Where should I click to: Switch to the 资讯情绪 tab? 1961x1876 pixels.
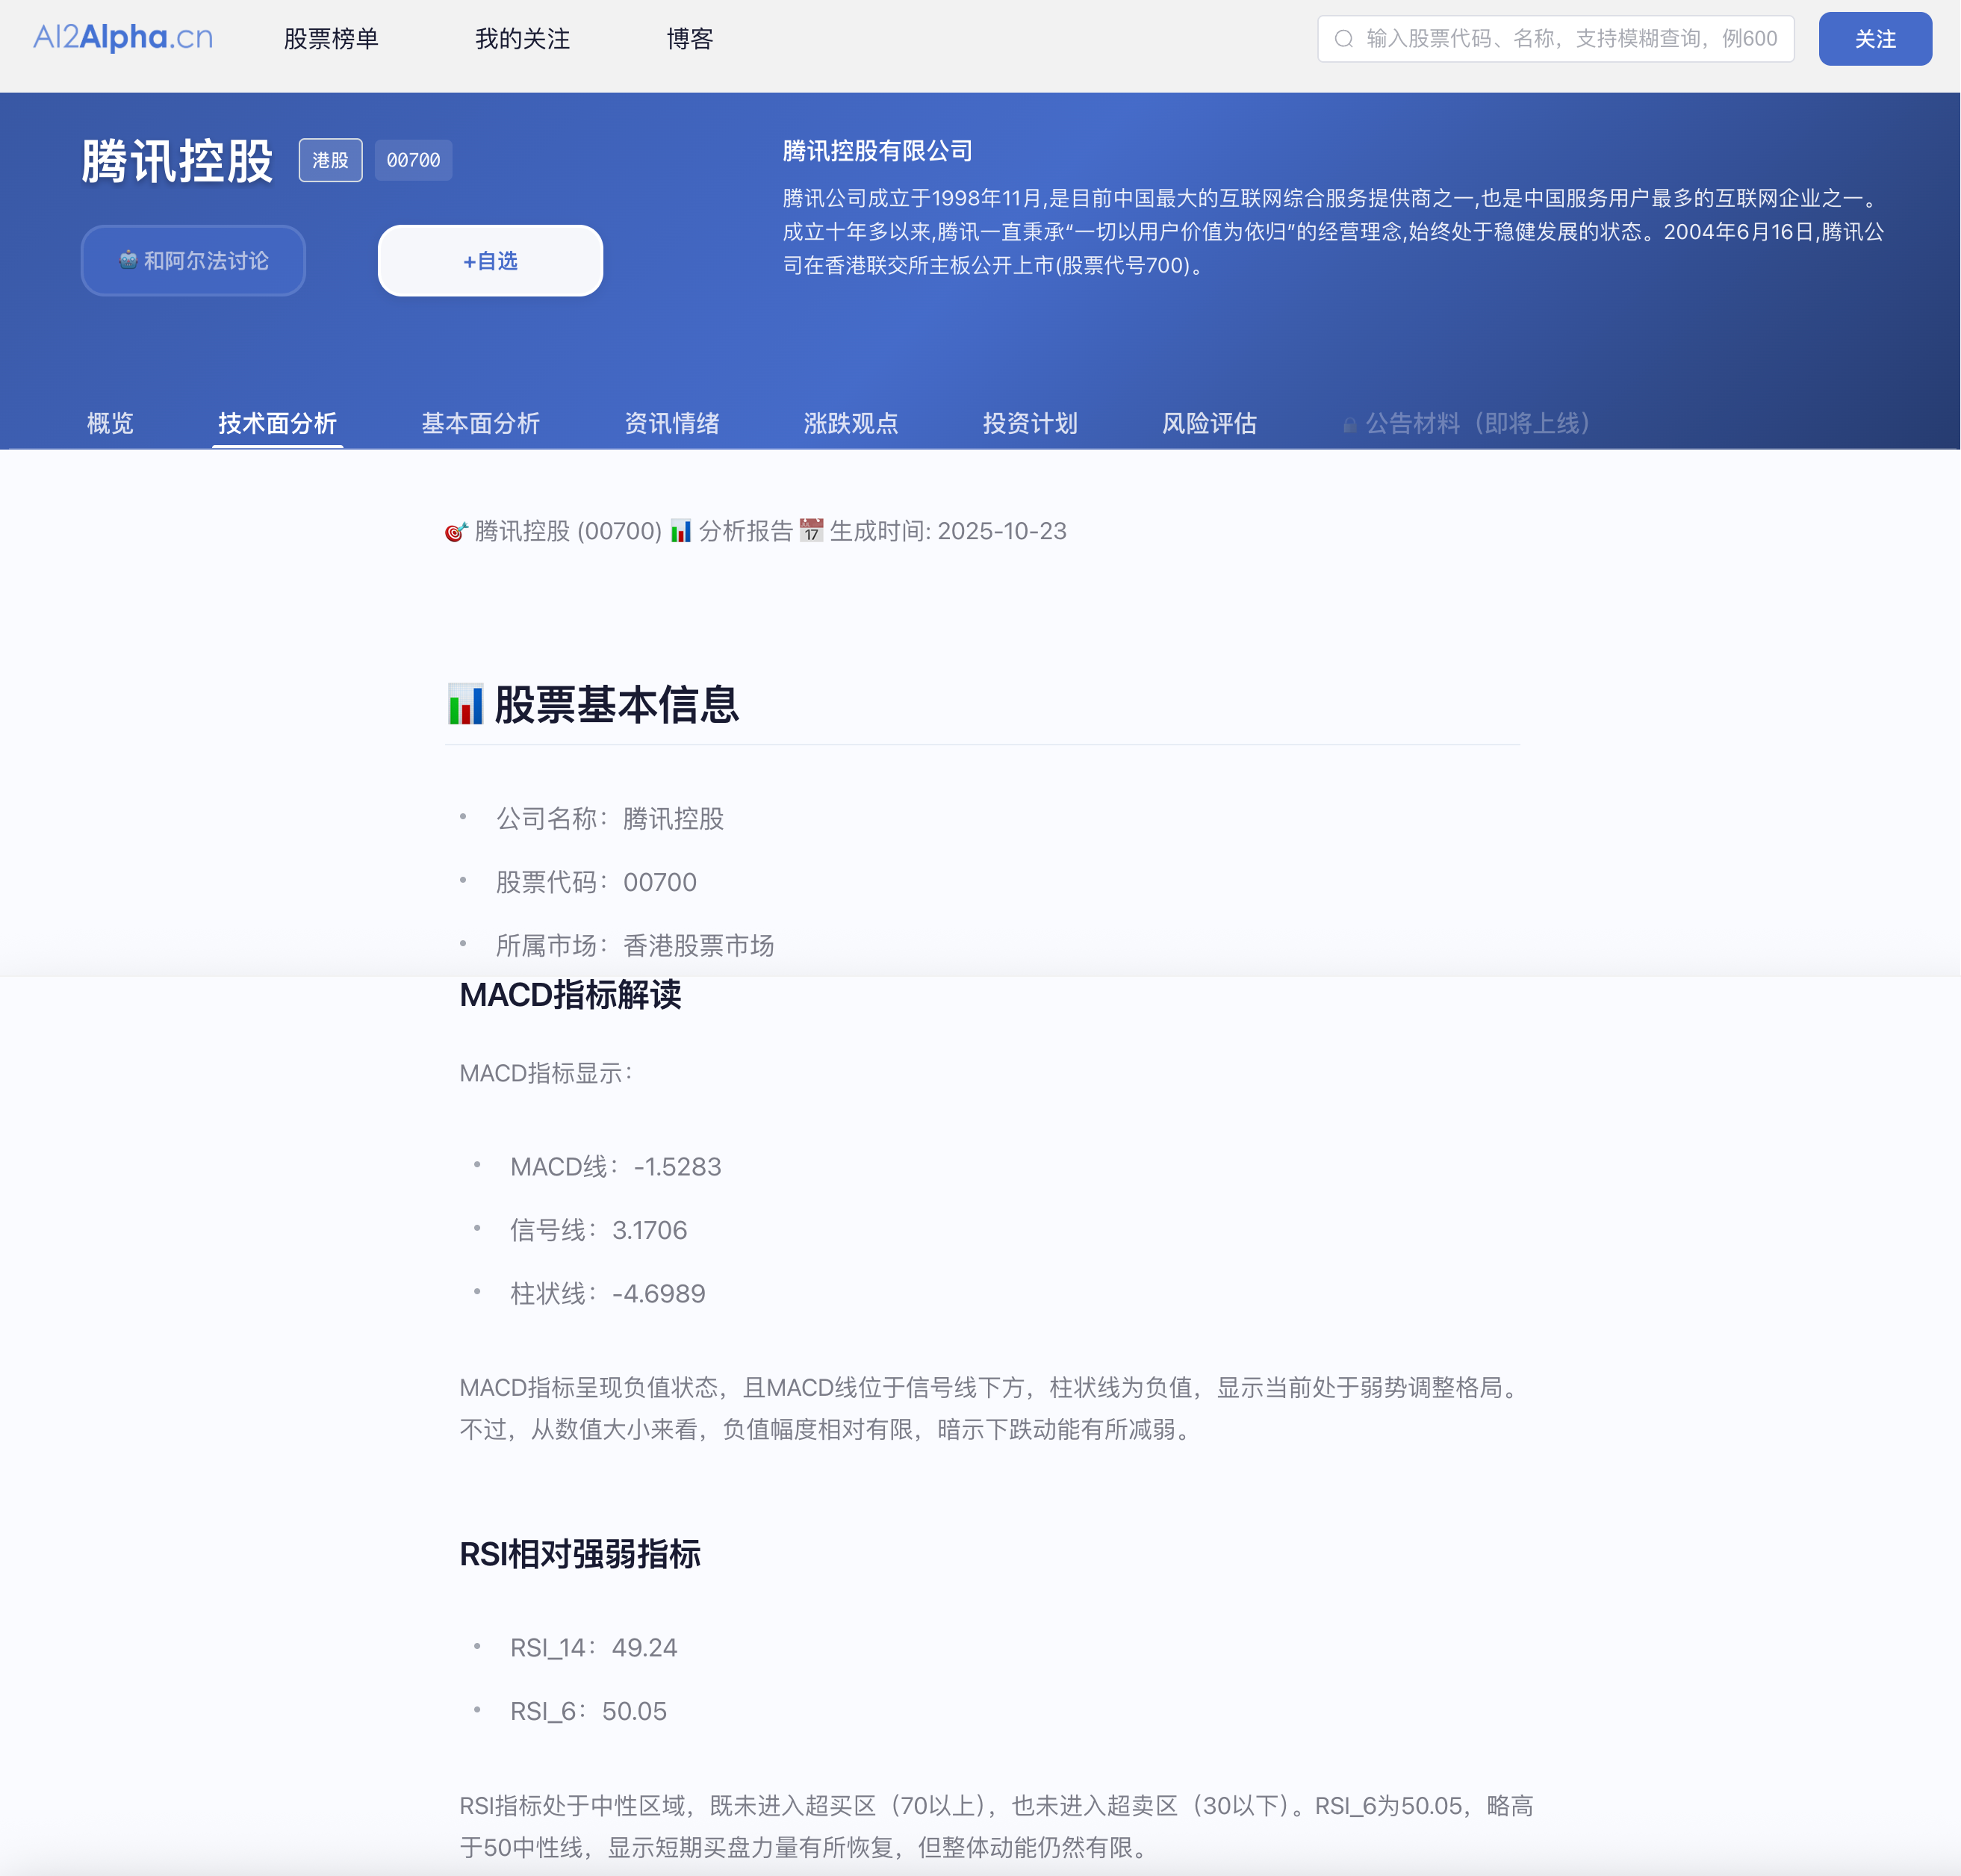(x=673, y=423)
